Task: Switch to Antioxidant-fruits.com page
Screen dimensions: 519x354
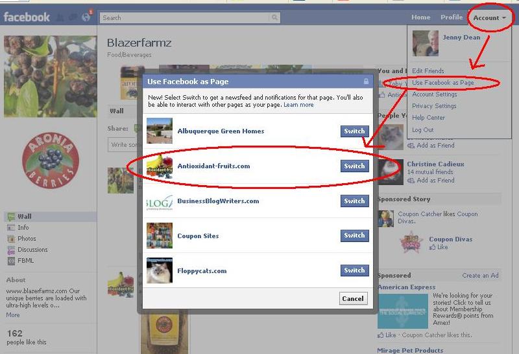Action: pos(354,166)
